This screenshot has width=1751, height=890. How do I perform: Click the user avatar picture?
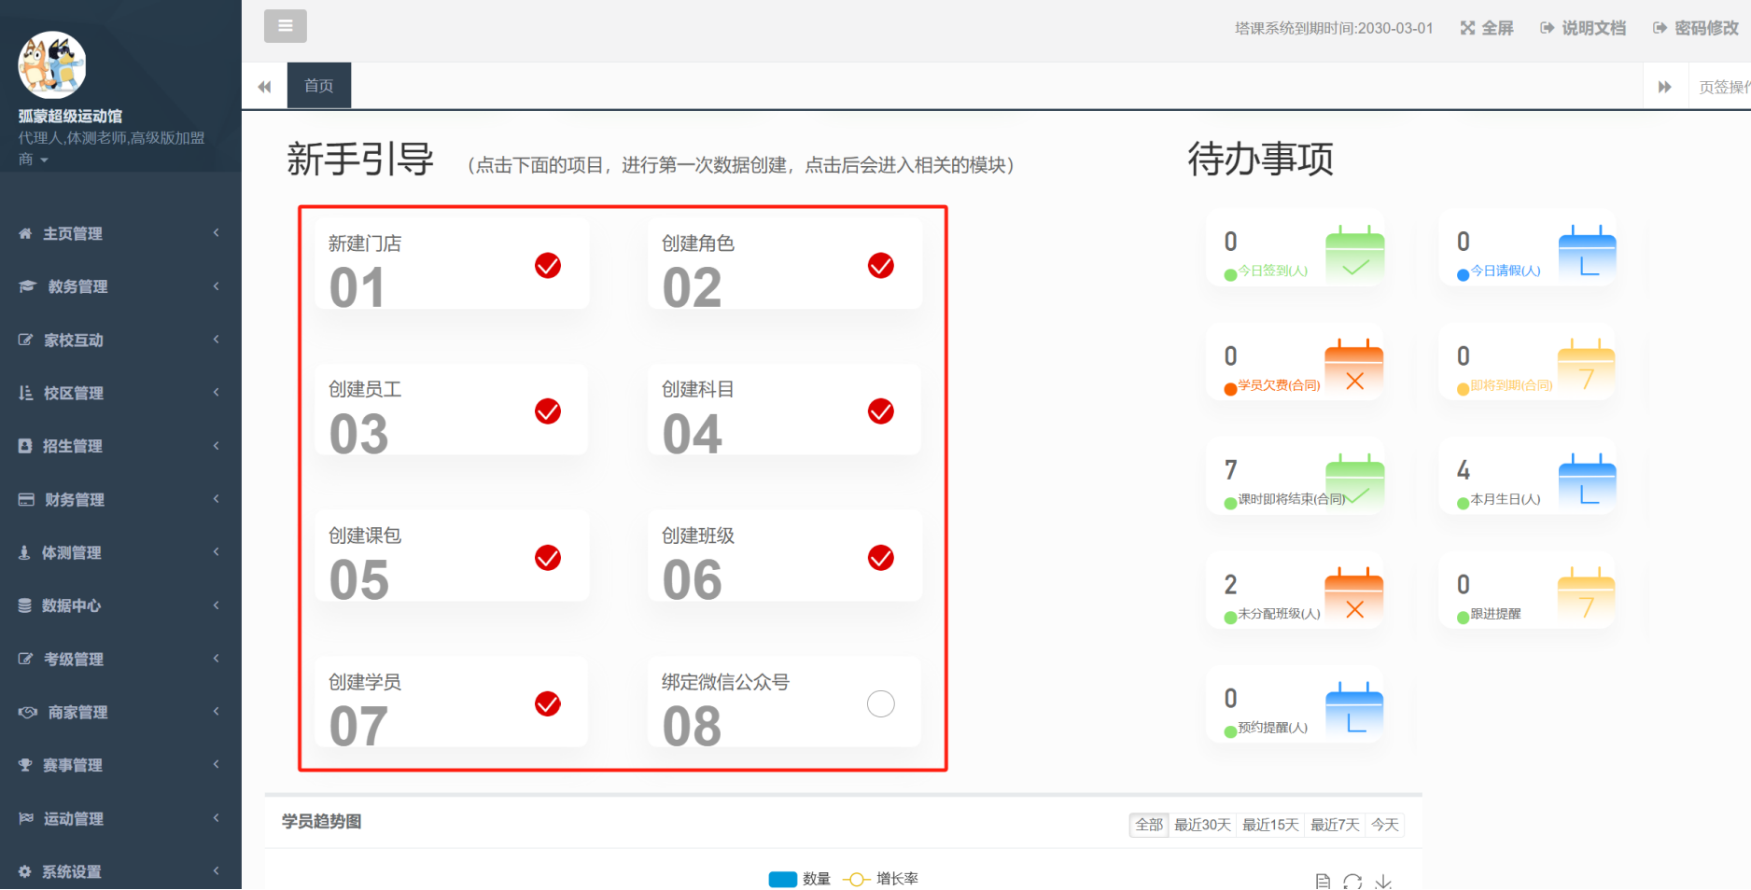[52, 65]
